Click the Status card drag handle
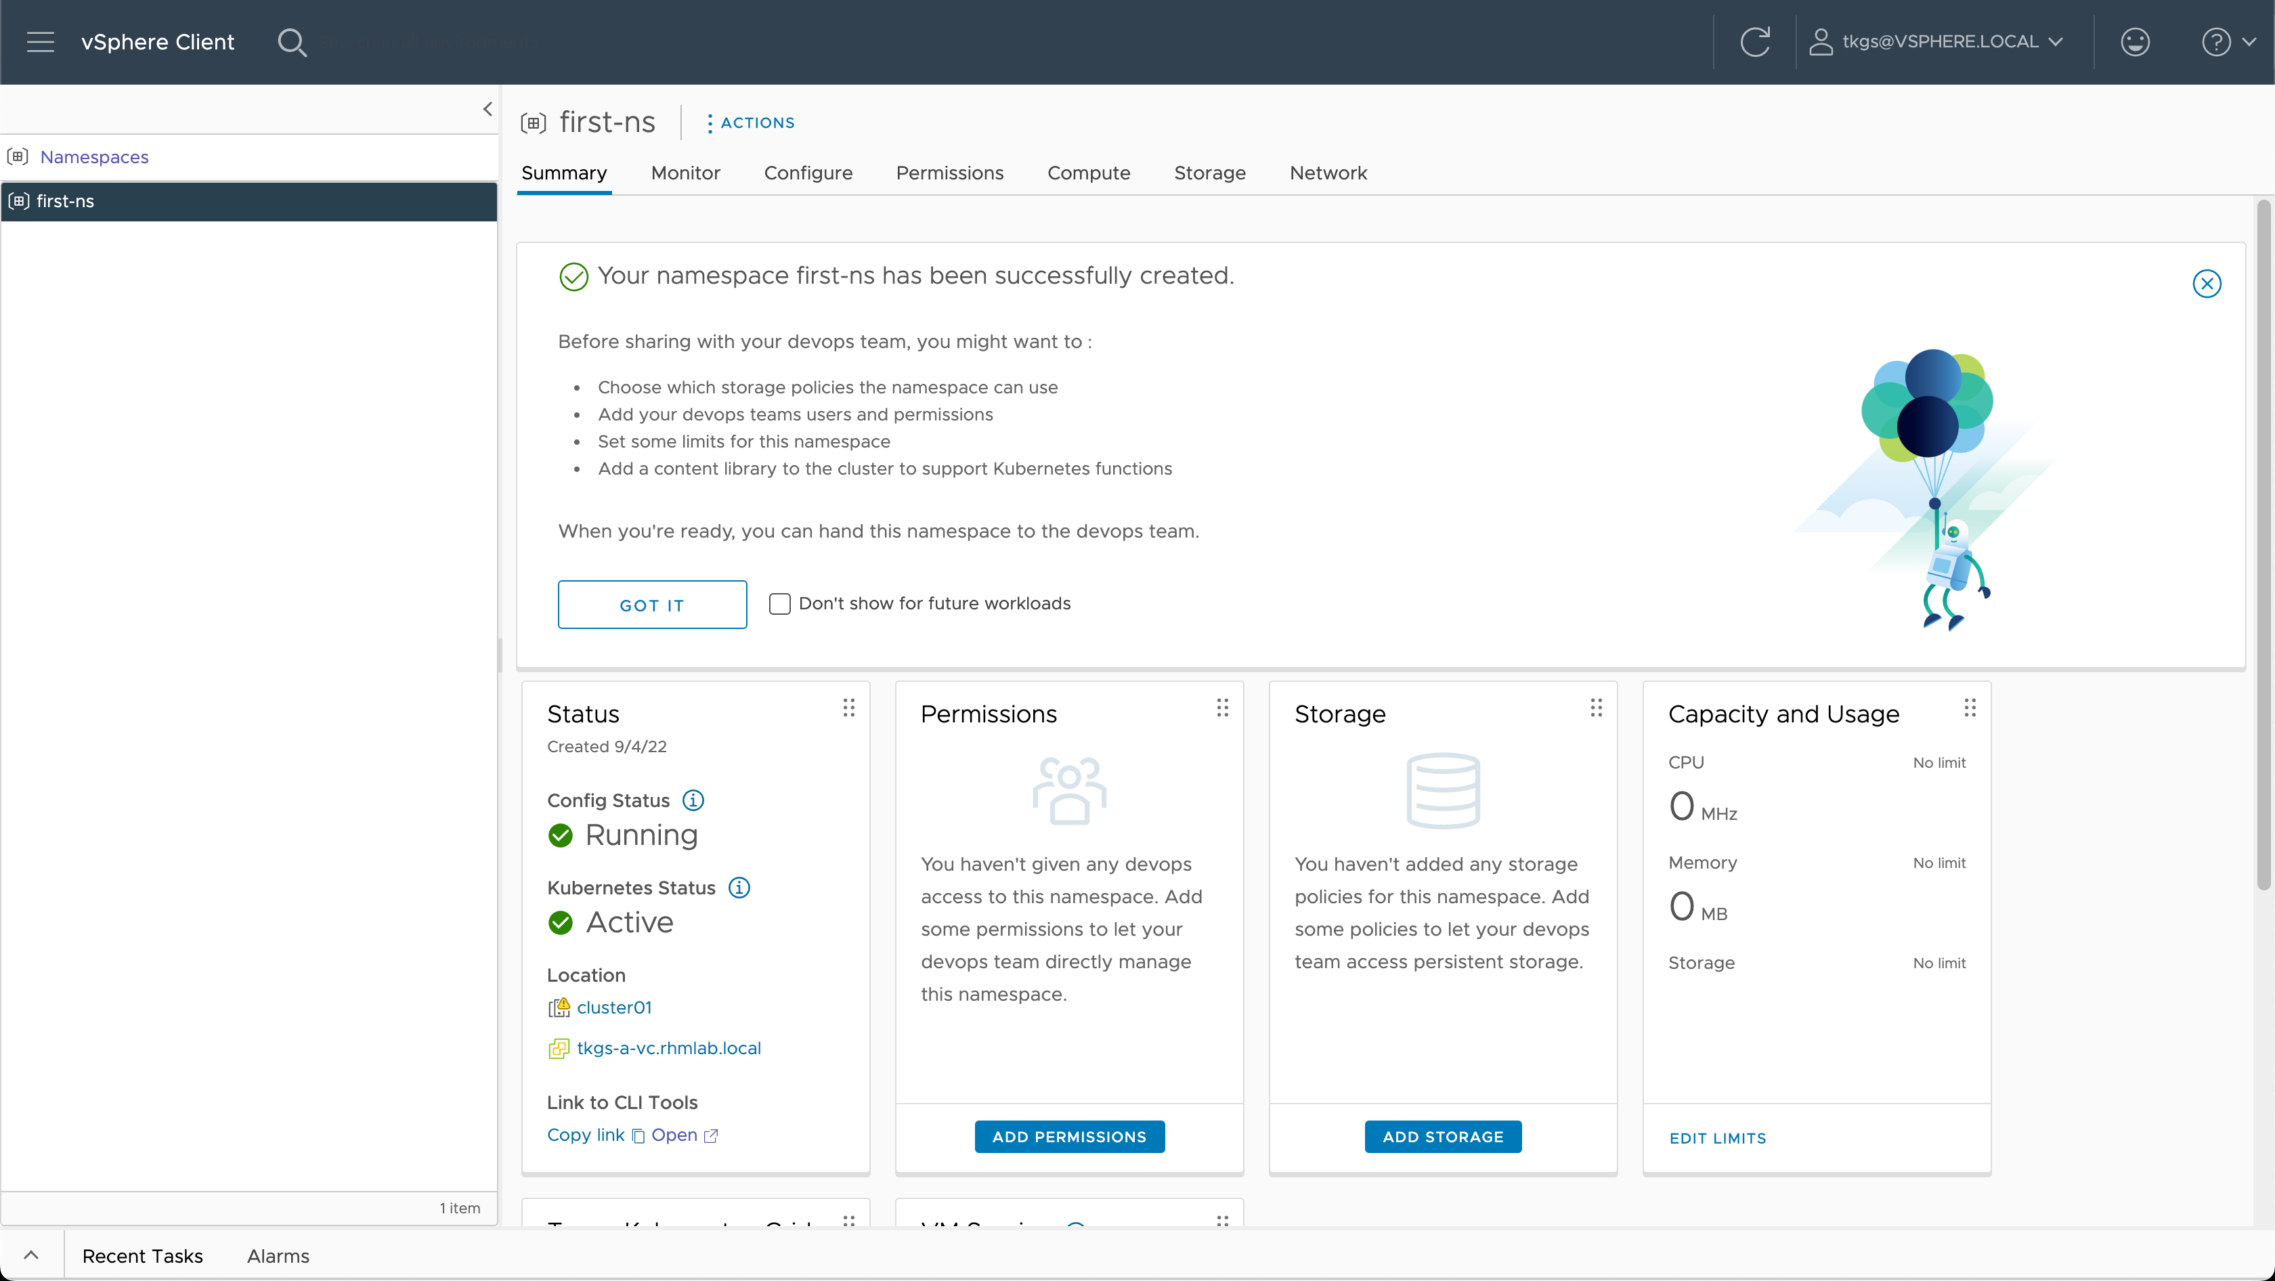The height and width of the screenshot is (1281, 2275). 848,707
